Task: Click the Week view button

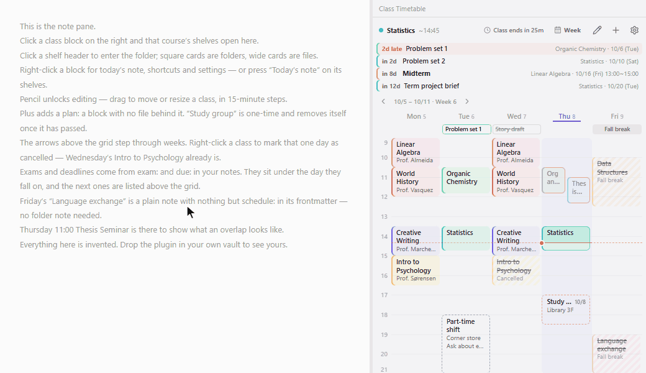Action: [568, 30]
